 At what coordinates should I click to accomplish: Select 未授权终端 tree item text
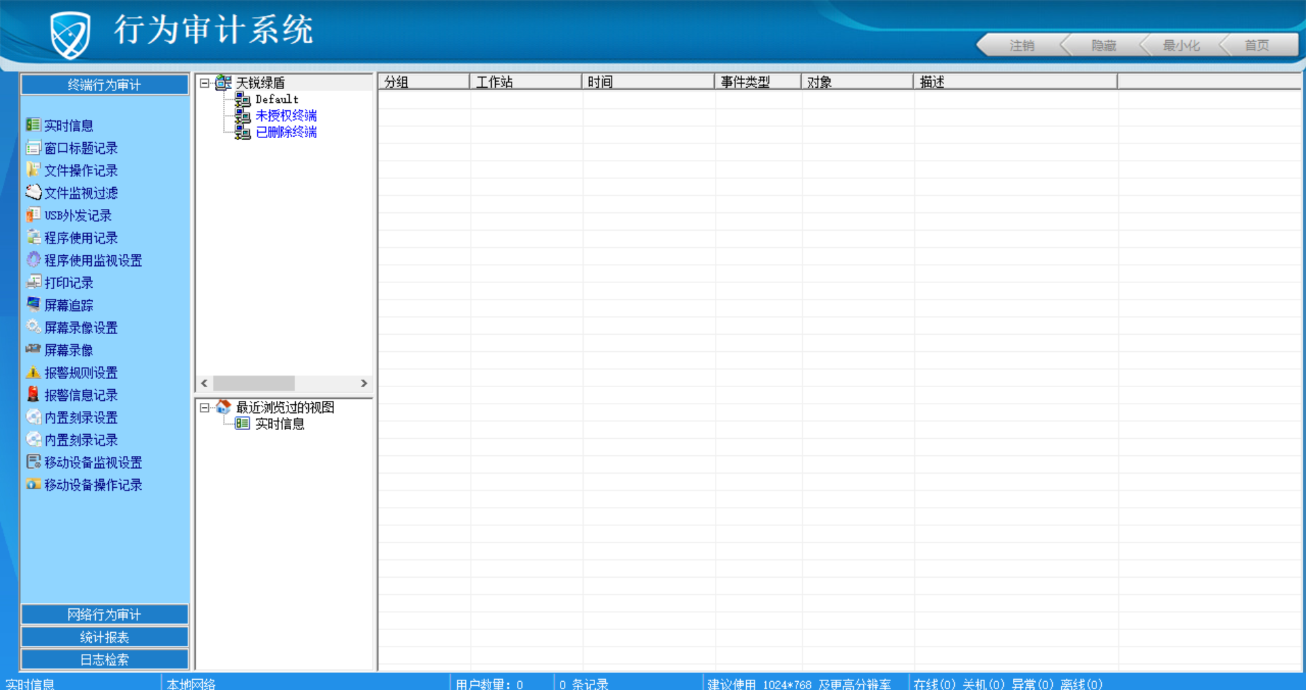(x=286, y=116)
